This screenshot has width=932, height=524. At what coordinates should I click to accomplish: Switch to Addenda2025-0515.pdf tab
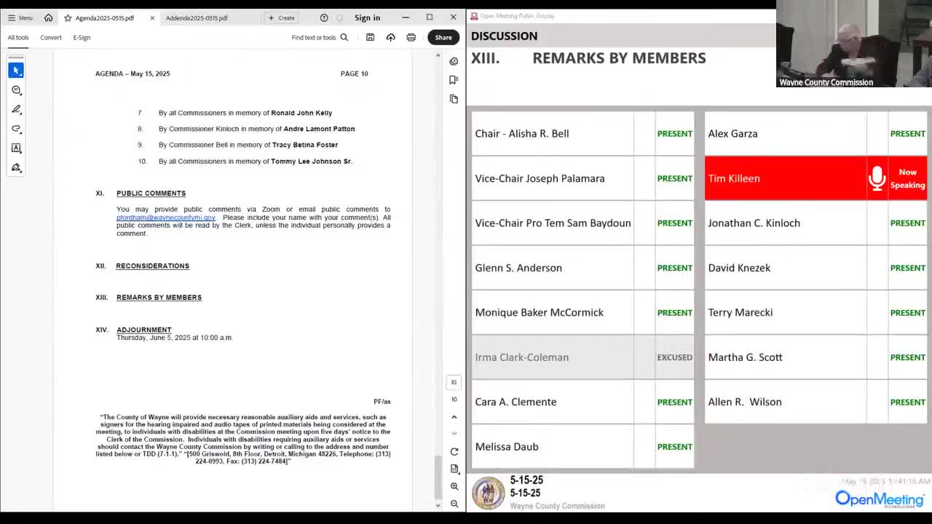[197, 17]
